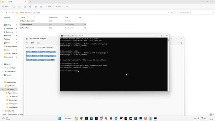Go up one folder level arrow
The width and height of the screenshot is (215, 121).
click(13, 13)
